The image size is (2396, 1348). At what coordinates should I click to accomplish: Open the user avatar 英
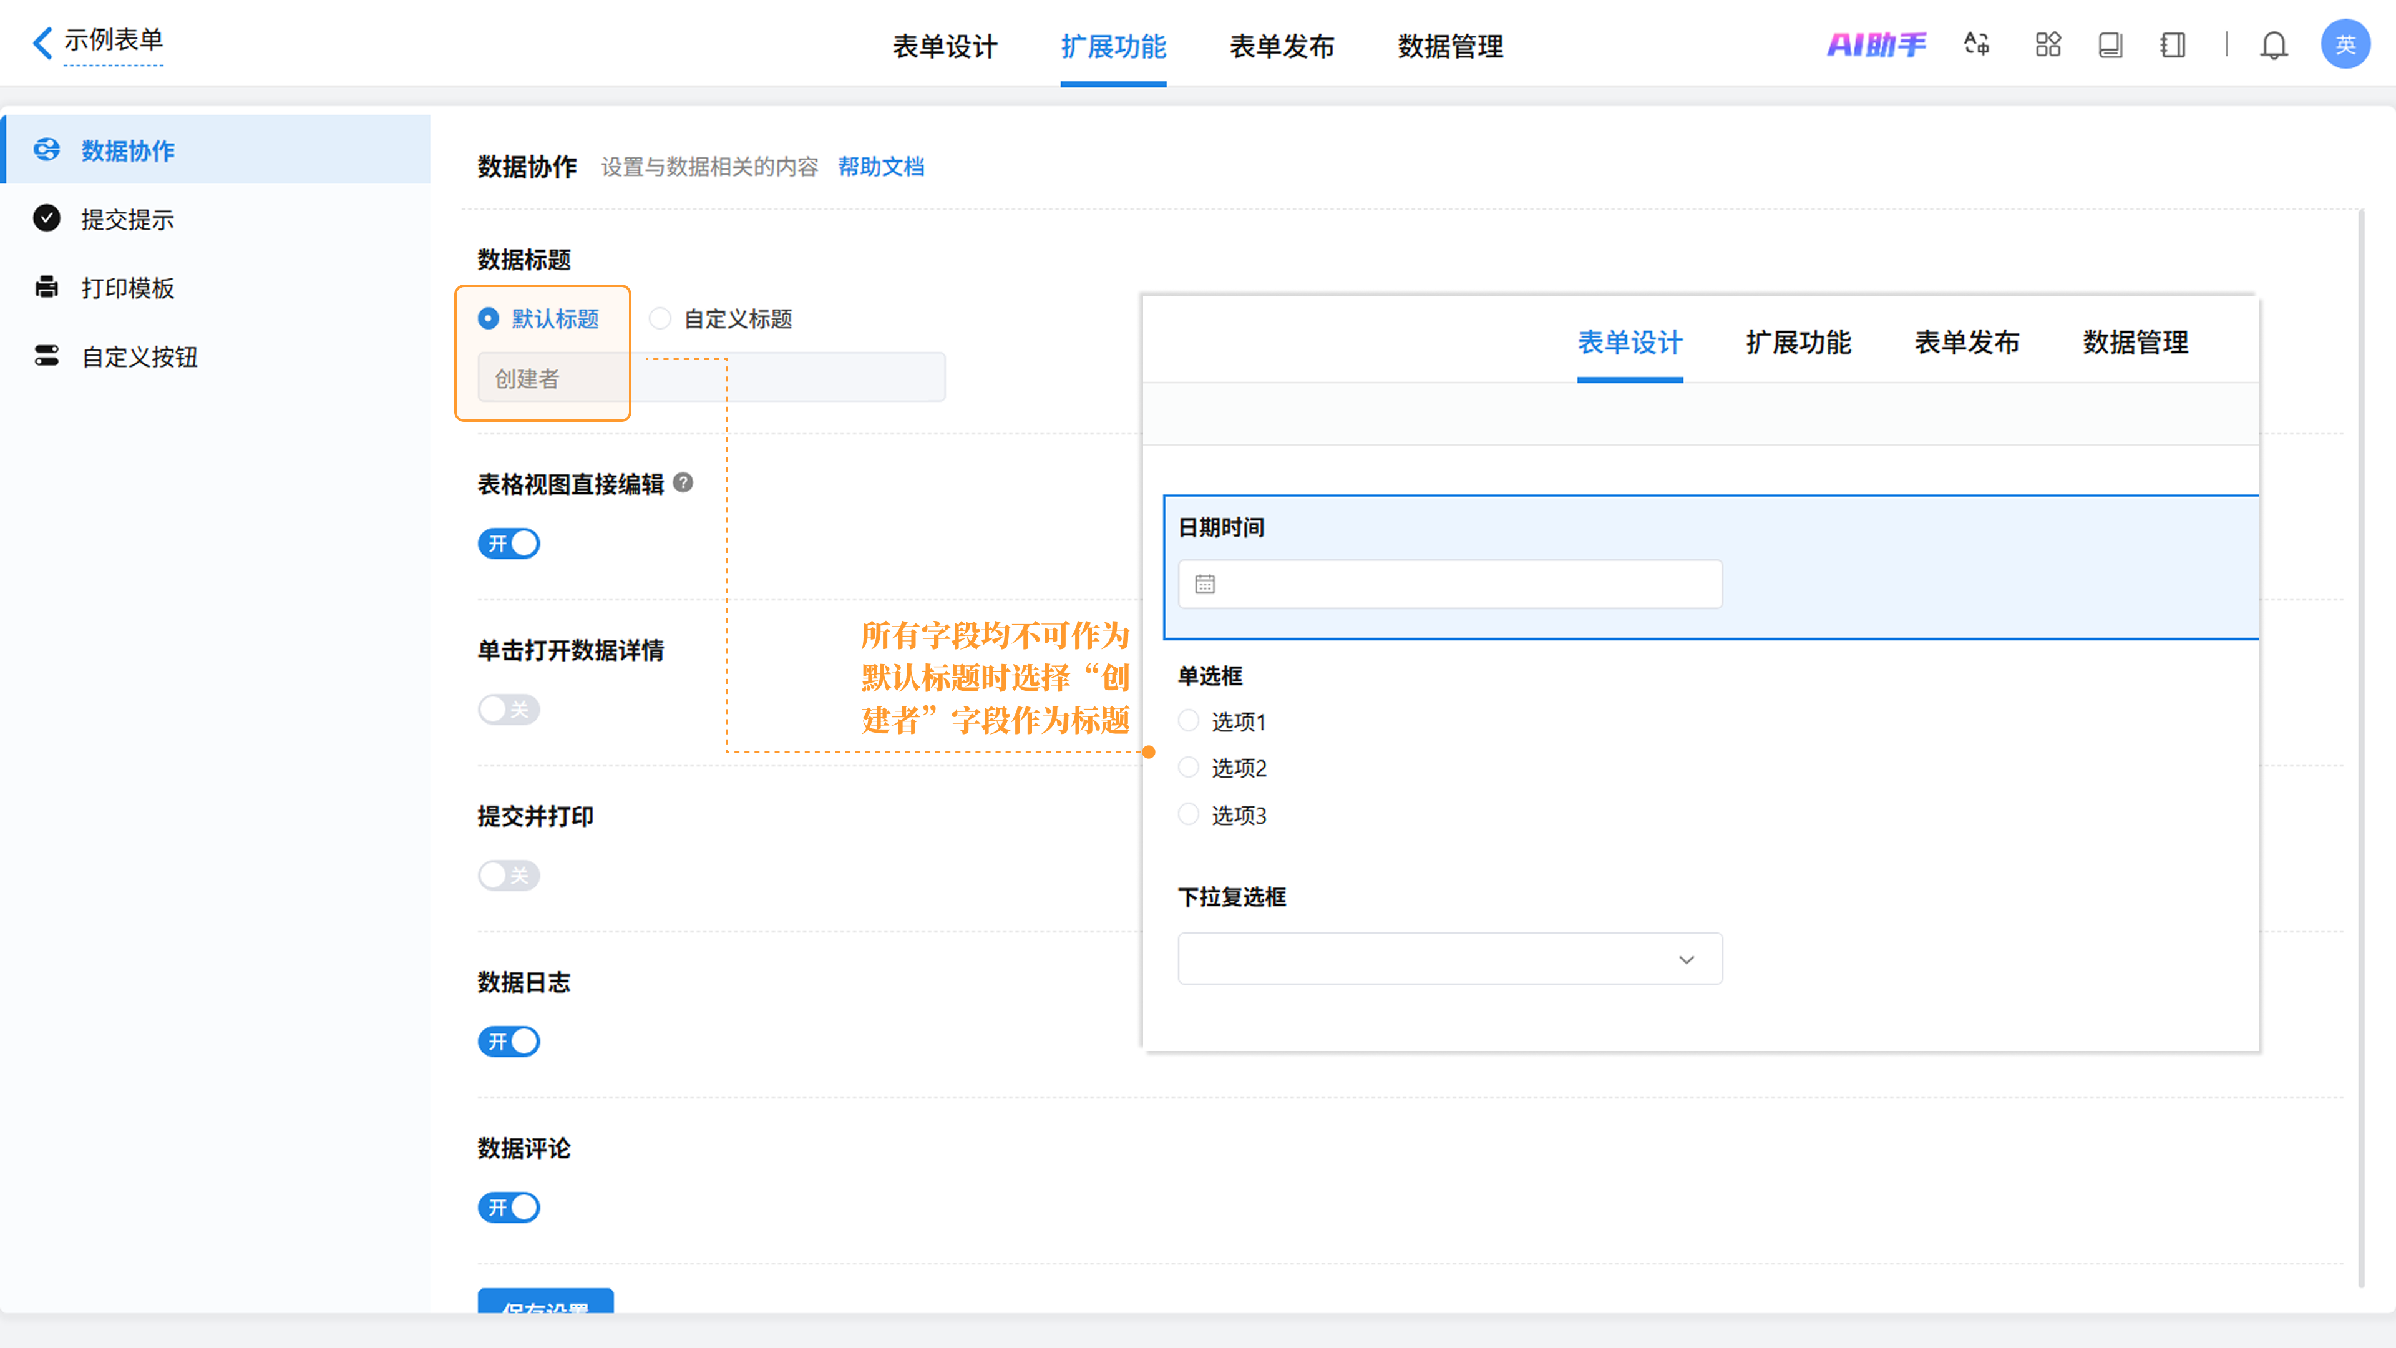point(2345,45)
